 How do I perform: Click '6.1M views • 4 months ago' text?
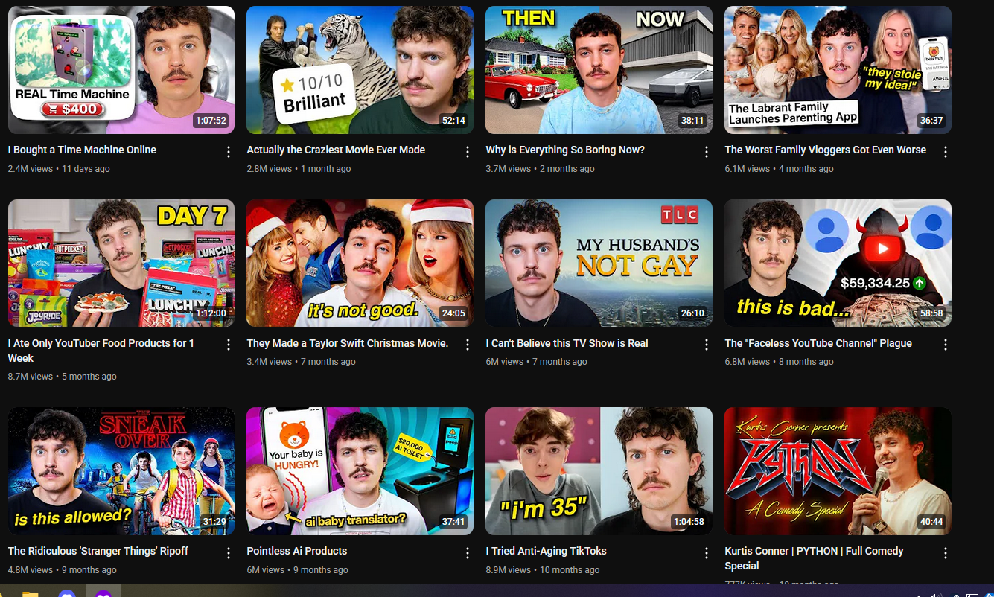pos(780,169)
